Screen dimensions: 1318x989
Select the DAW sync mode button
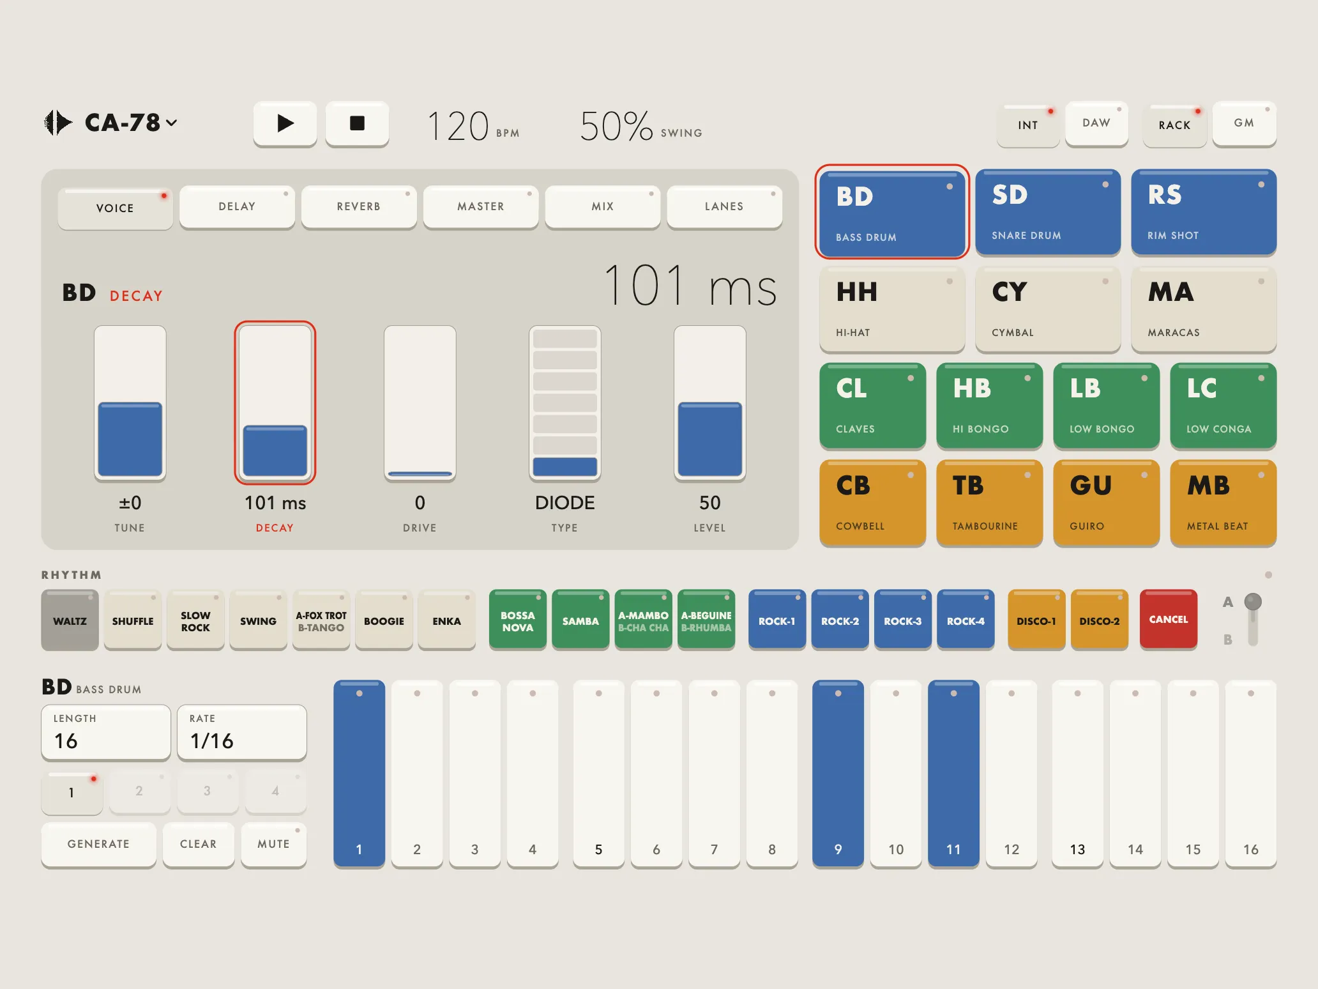click(x=1096, y=123)
